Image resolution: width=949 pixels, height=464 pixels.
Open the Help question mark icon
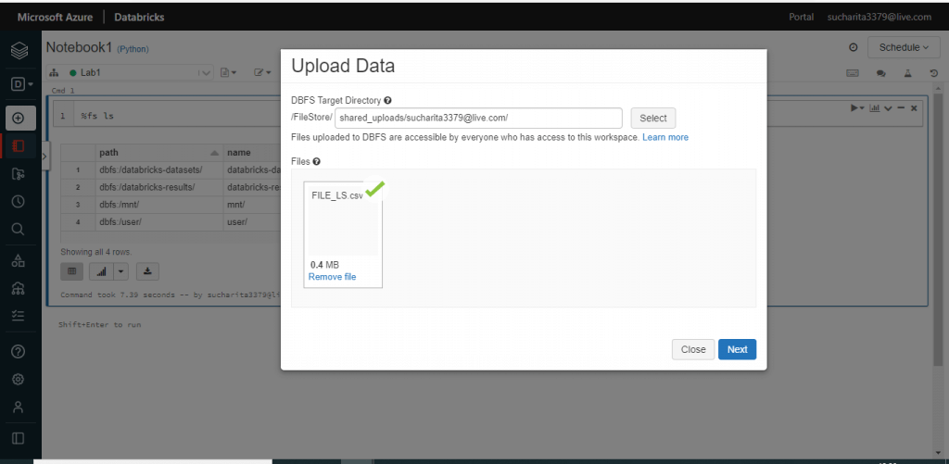19,351
